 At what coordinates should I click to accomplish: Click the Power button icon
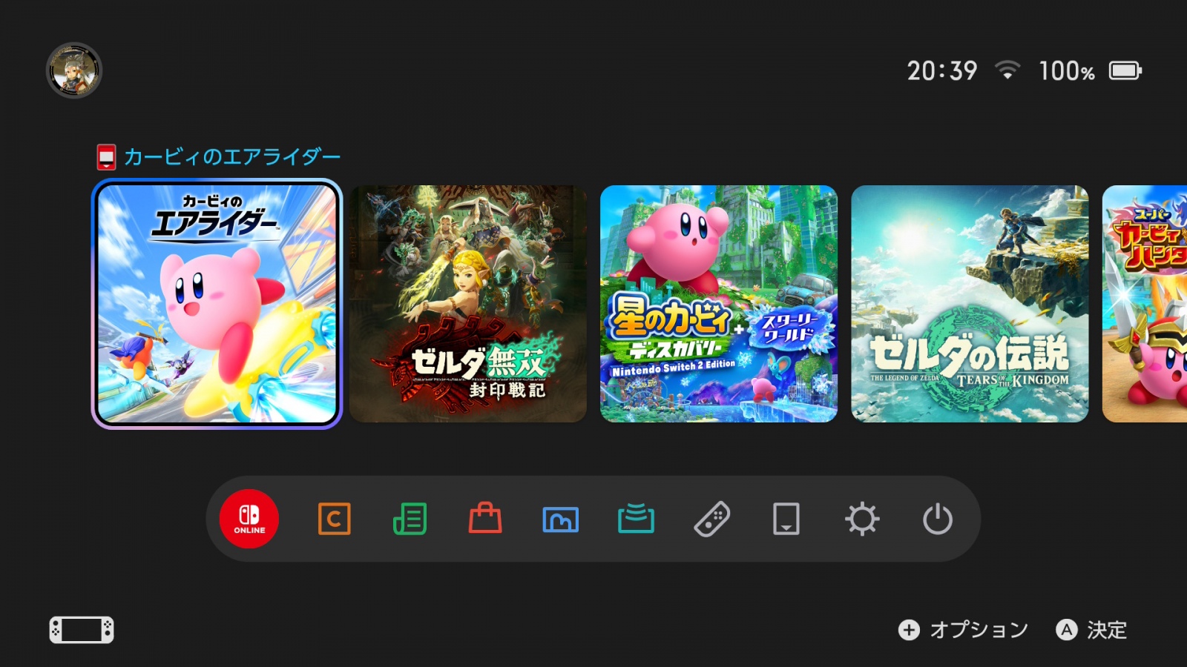[x=938, y=519]
